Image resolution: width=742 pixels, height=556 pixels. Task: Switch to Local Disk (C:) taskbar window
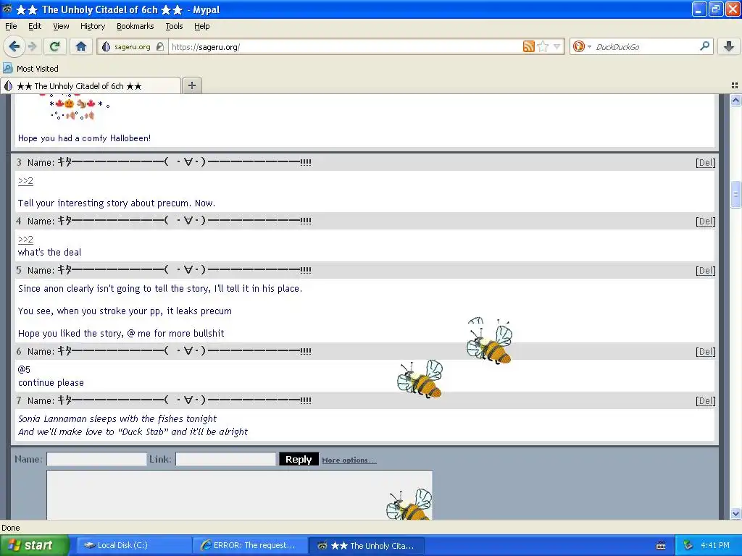pyautogui.click(x=134, y=545)
